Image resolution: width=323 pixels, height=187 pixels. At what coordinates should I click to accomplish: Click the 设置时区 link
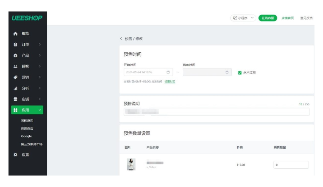coord(170,82)
